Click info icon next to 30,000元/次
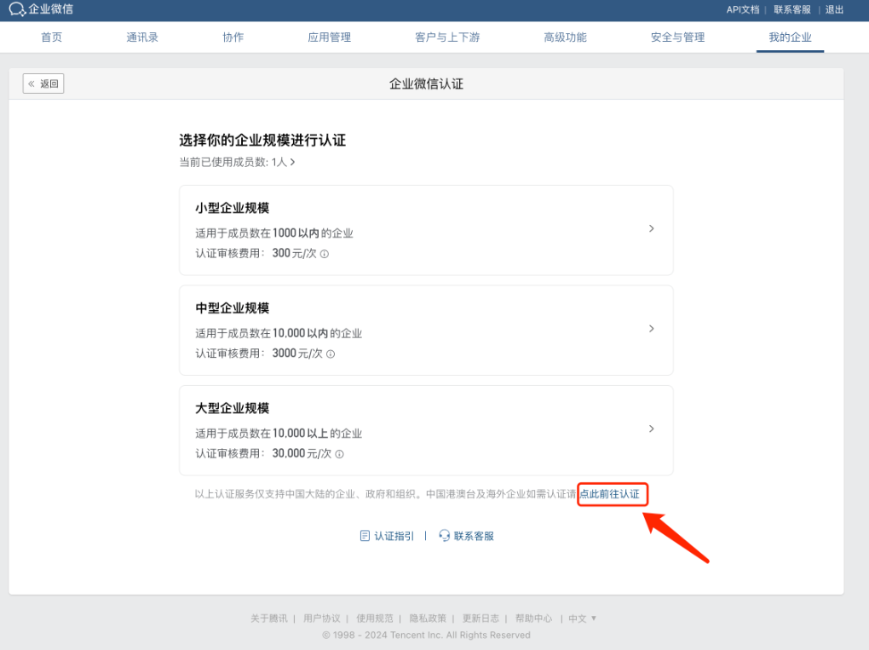 pyautogui.click(x=340, y=454)
